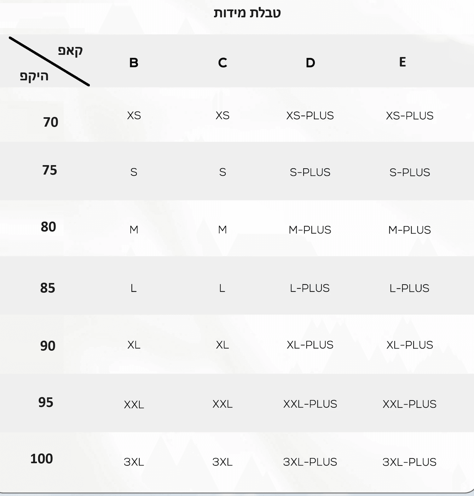Click XL in the B column
The height and width of the screenshot is (496, 474).
pyautogui.click(x=134, y=345)
